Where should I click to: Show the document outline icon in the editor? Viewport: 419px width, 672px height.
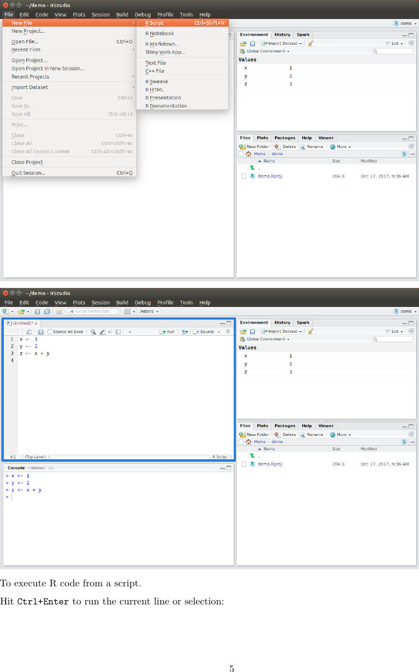[x=228, y=332]
